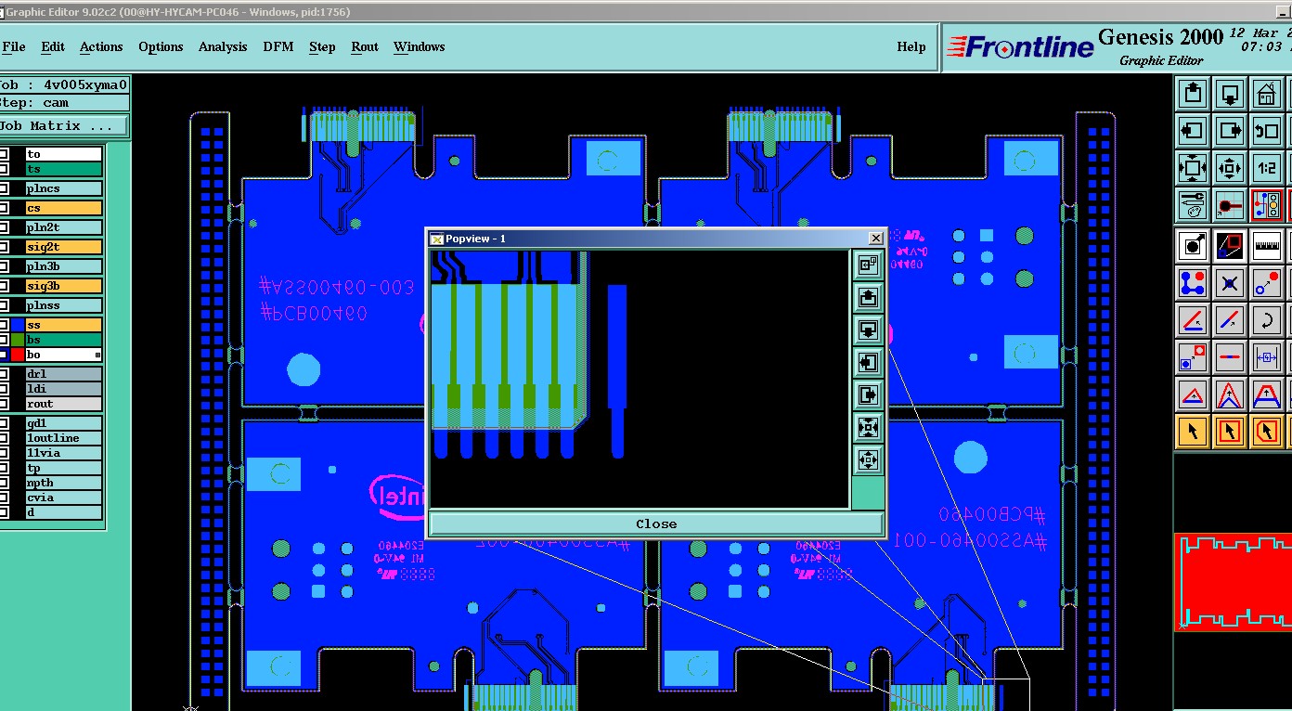Pan down in the Popview window
This screenshot has height=711, width=1292.
pyautogui.click(x=868, y=330)
